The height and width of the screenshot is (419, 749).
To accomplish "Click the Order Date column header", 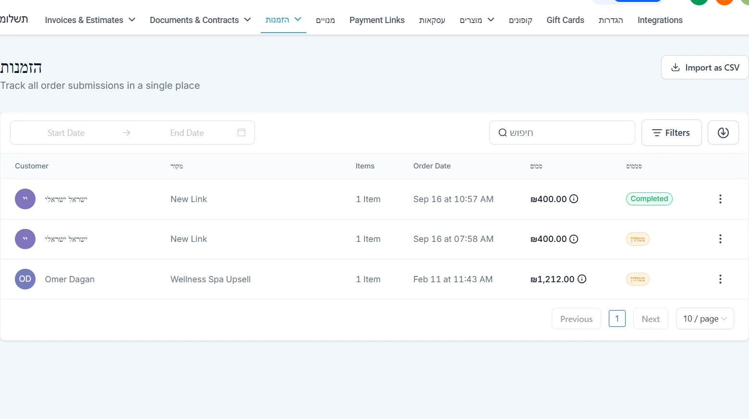I will click(432, 166).
